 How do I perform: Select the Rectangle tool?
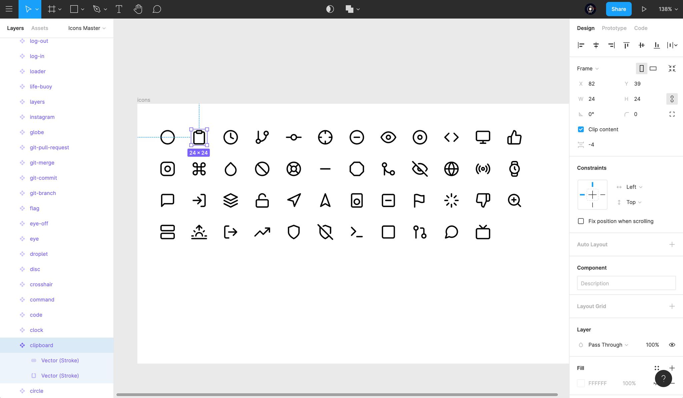click(74, 9)
